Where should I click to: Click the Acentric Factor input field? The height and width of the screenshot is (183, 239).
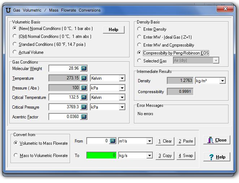tap(65, 117)
